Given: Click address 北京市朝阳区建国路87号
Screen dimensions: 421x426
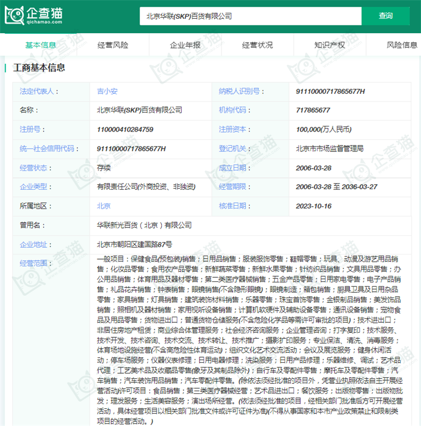Looking at the screenshot, I should pos(135,245).
